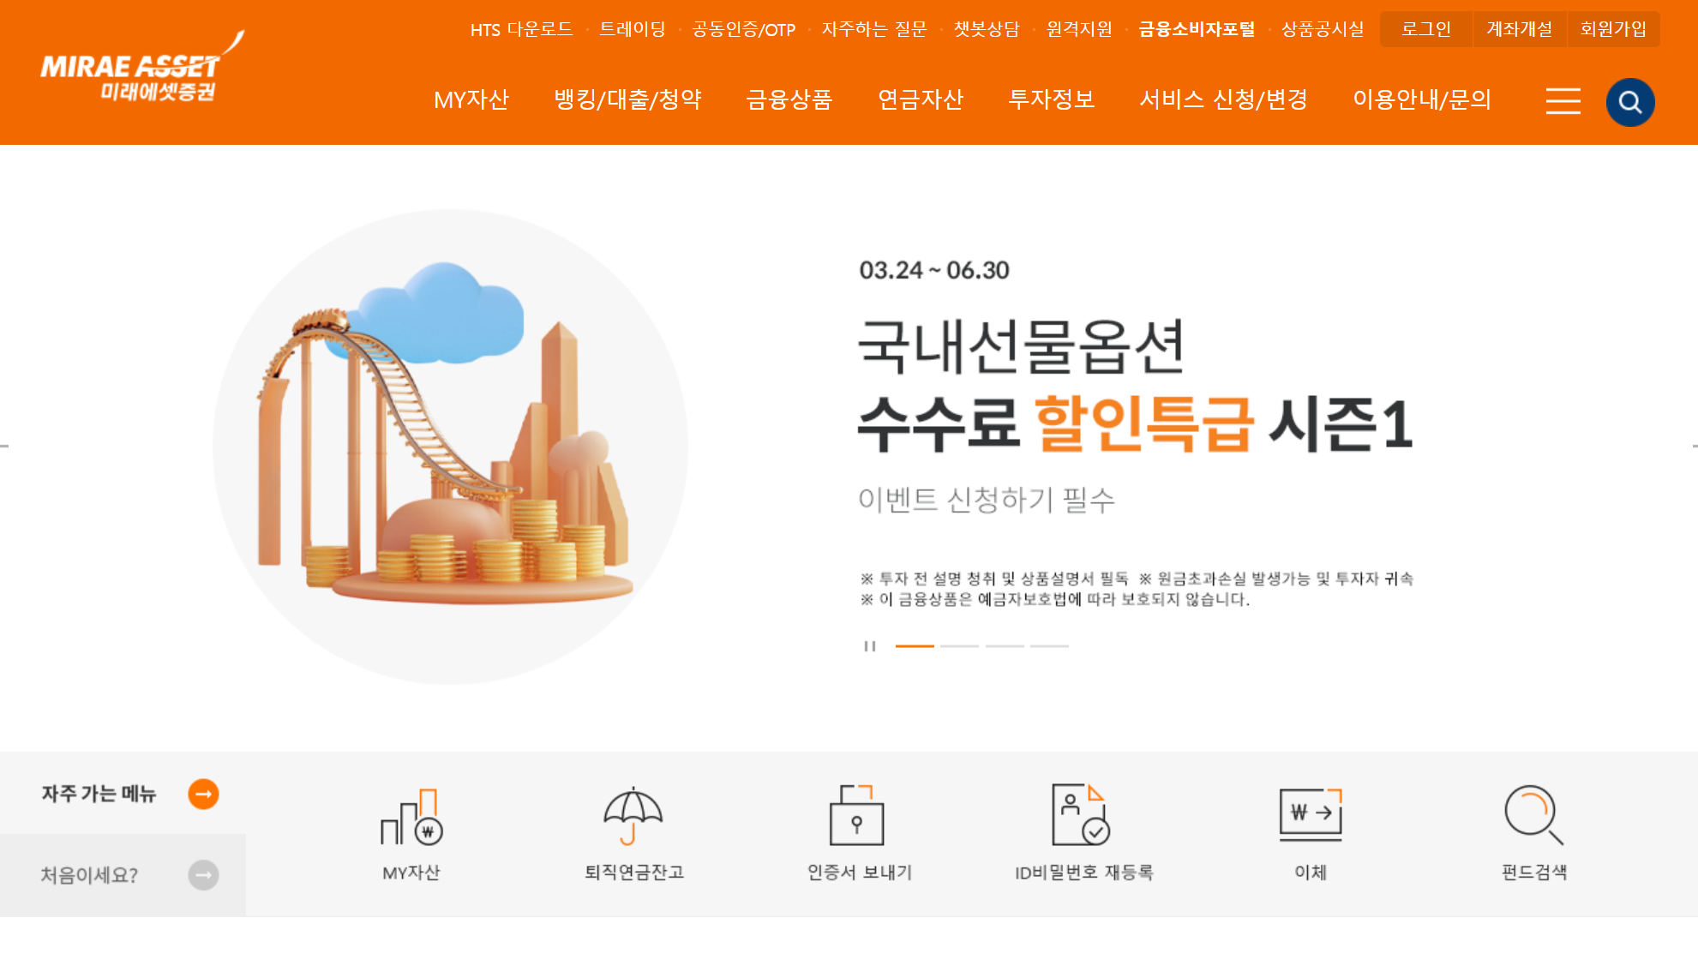Open the search icon
The height and width of the screenshot is (954, 1698).
[x=1629, y=101]
